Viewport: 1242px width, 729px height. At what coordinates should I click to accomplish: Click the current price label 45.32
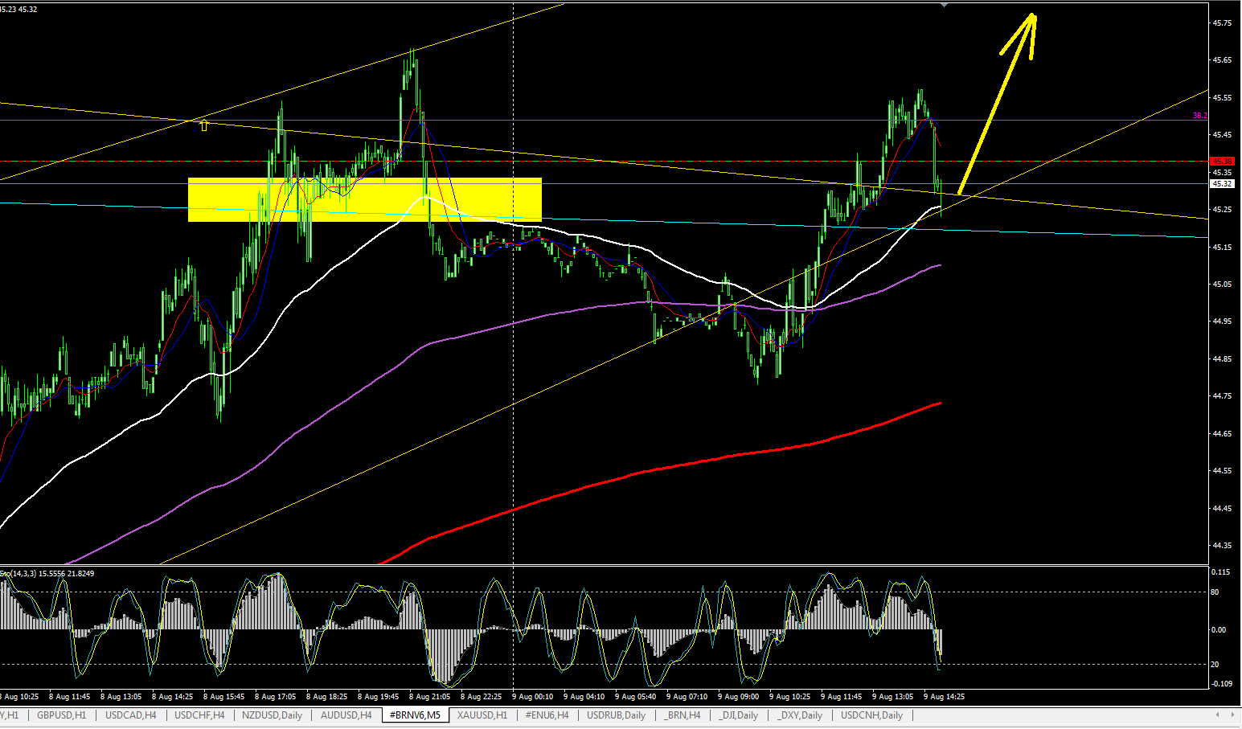pyautogui.click(x=1222, y=183)
